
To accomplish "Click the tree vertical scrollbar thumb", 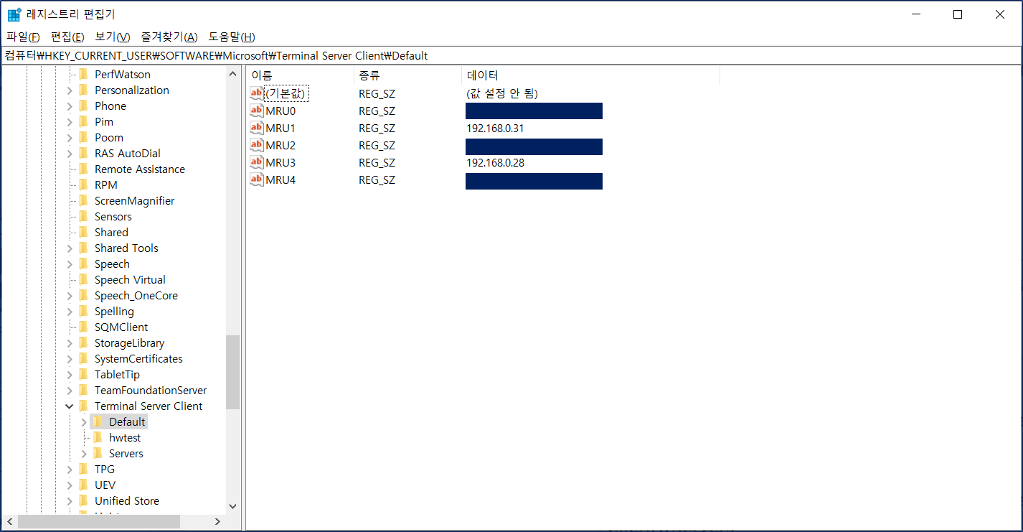I will coord(232,372).
